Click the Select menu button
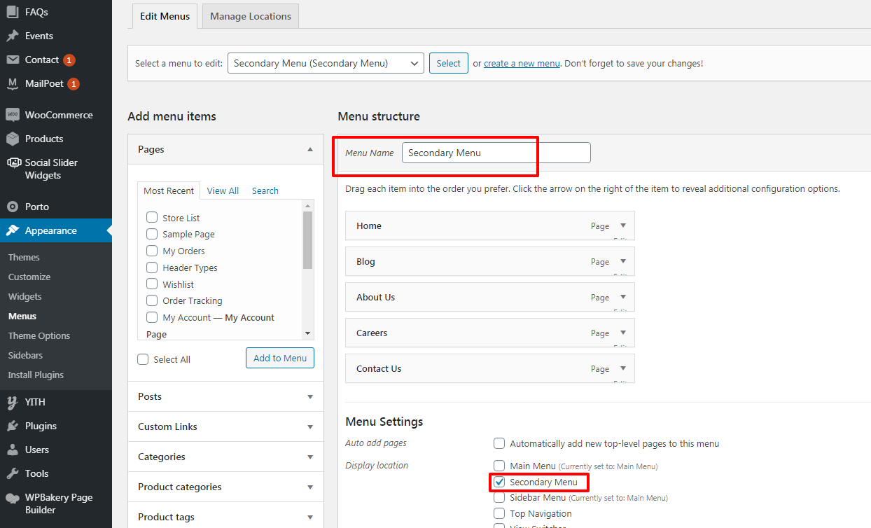The height and width of the screenshot is (528, 871). 448,63
